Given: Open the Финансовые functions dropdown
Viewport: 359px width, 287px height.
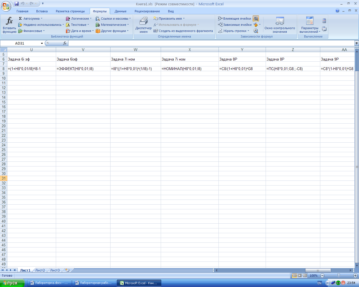Looking at the screenshot, I should 31,31.
